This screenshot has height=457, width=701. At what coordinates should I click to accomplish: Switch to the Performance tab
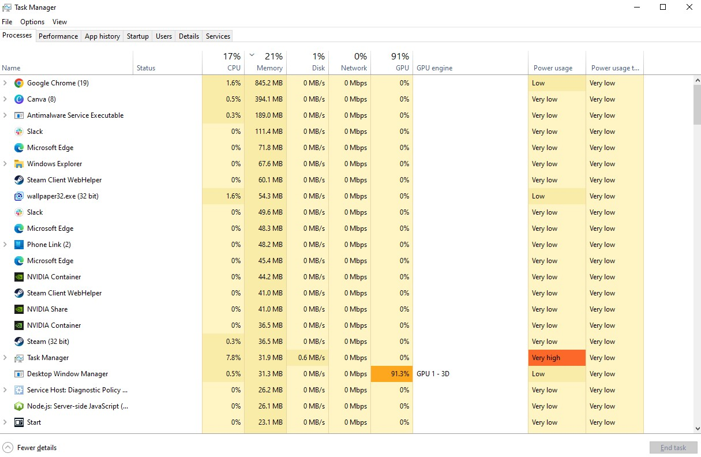(x=58, y=36)
